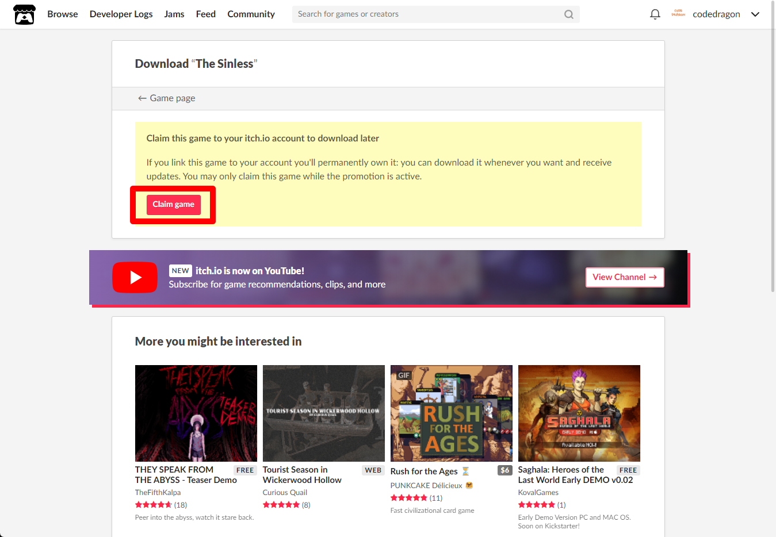Image resolution: width=776 pixels, height=537 pixels.
Task: Click the codedragon avatar image
Action: tap(678, 14)
